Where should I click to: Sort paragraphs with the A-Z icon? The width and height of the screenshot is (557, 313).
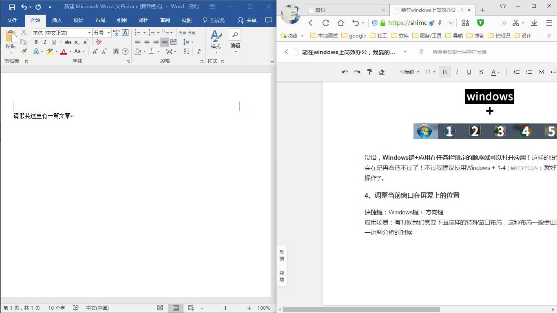point(186,51)
